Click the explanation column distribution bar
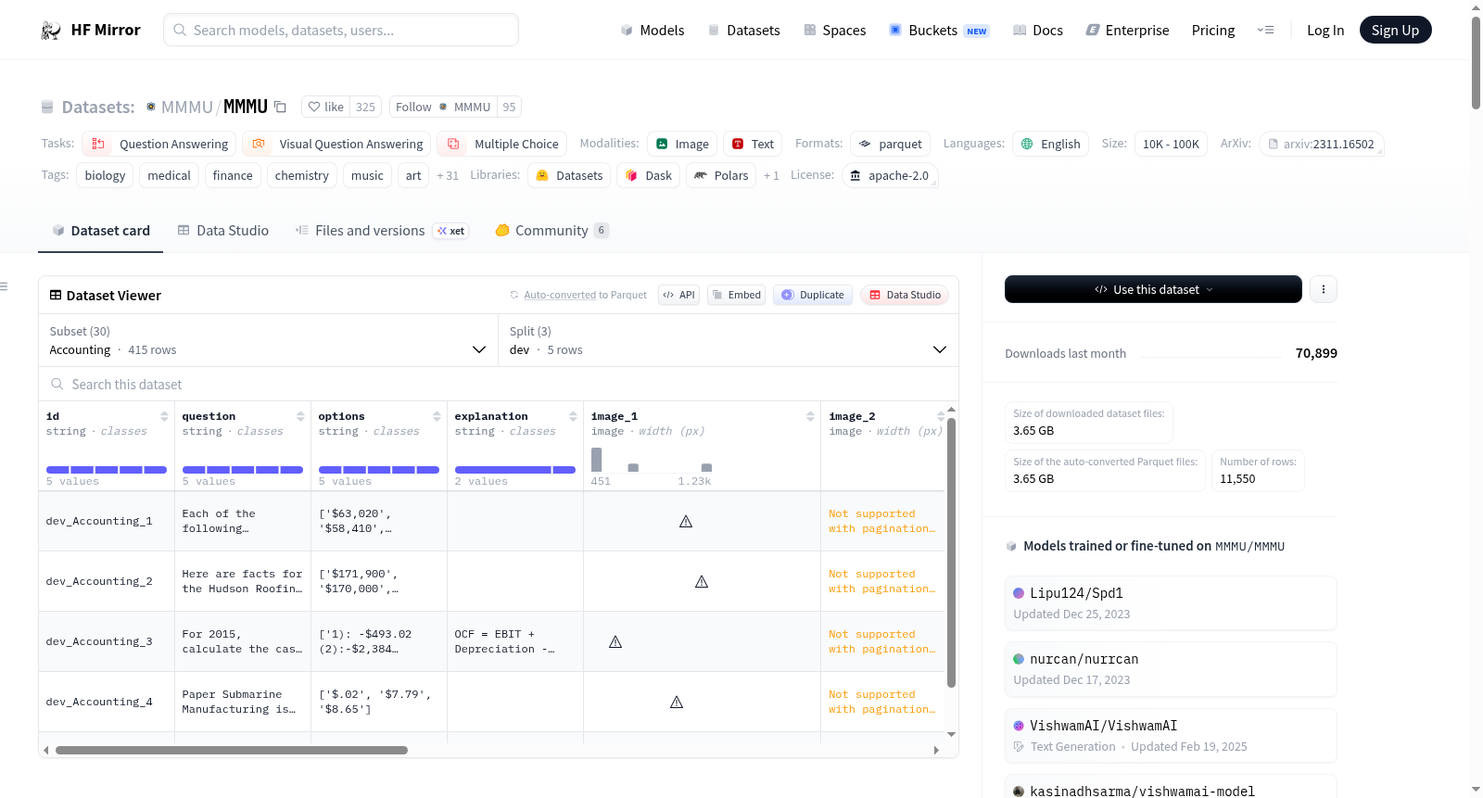This screenshot has width=1483, height=798. [515, 470]
